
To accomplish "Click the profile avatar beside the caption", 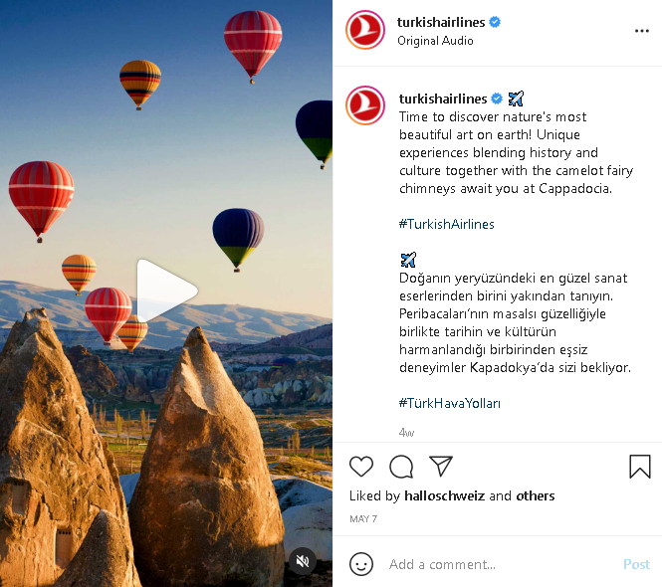I will pyautogui.click(x=364, y=105).
